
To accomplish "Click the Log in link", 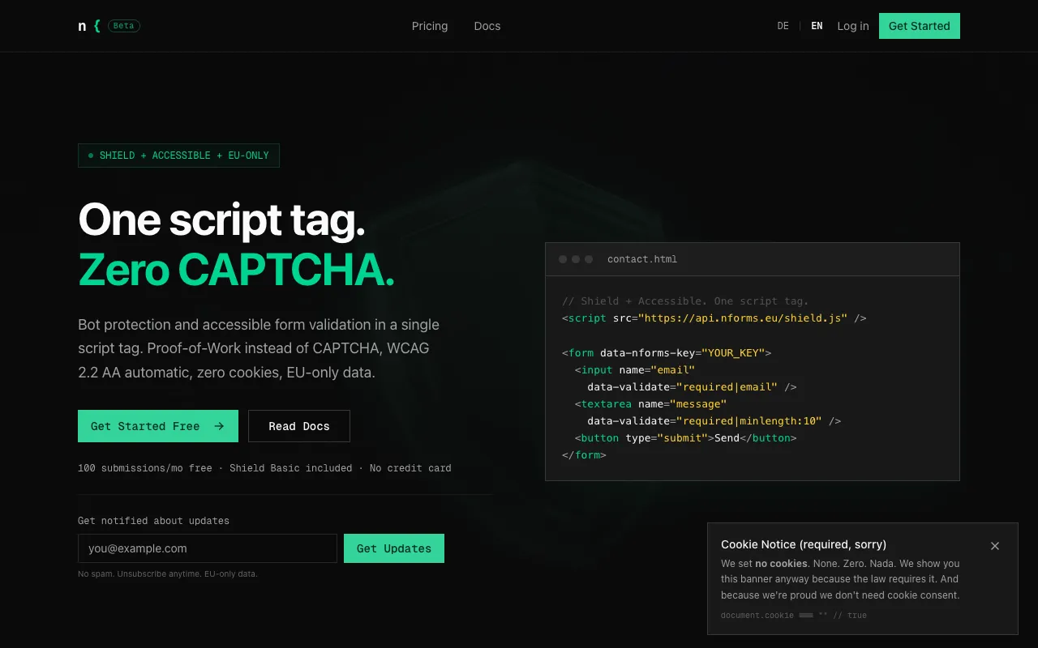I will (x=853, y=26).
